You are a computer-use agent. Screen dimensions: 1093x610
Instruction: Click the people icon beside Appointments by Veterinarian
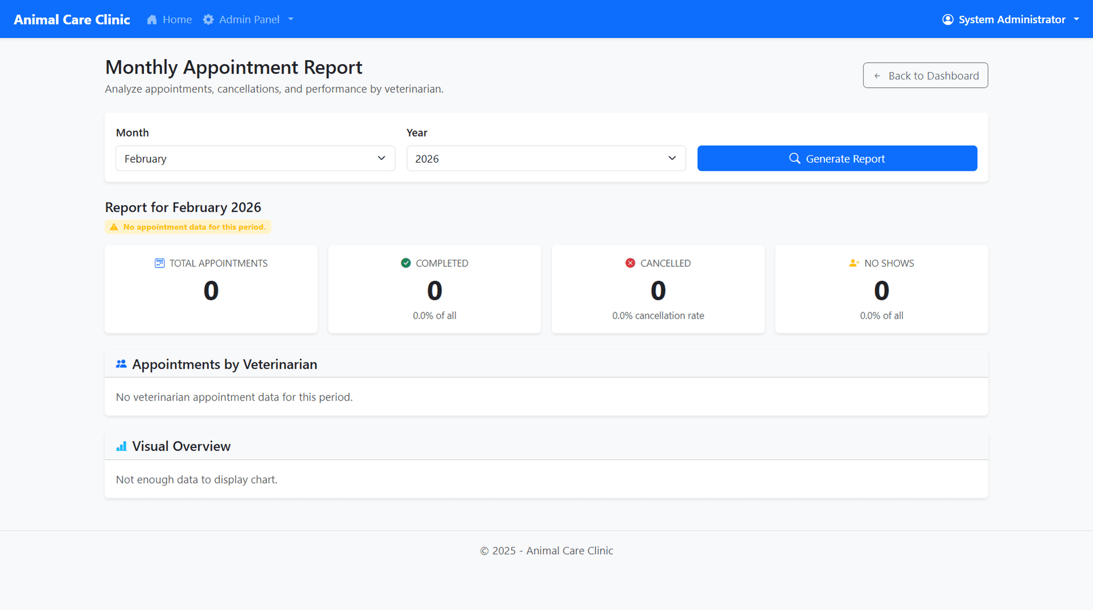coord(121,364)
